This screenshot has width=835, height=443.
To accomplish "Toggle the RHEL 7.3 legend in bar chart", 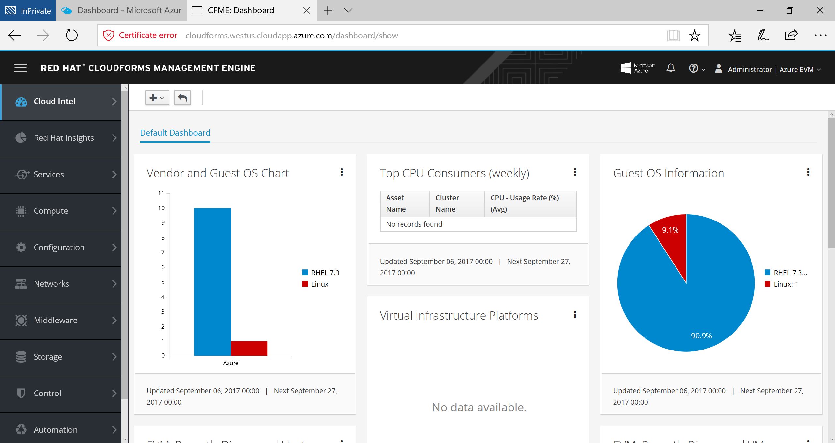I will click(x=321, y=273).
